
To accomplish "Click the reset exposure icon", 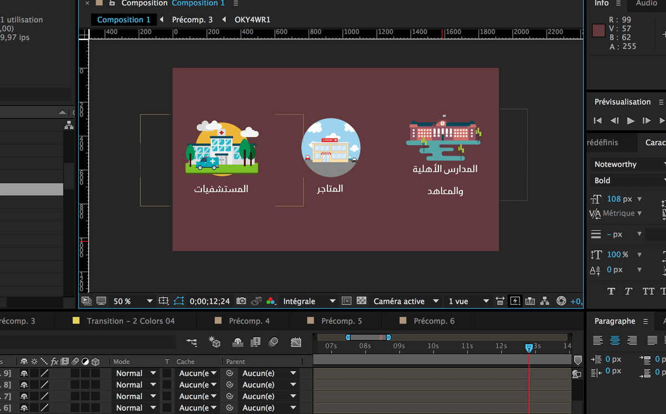I will (x=561, y=301).
